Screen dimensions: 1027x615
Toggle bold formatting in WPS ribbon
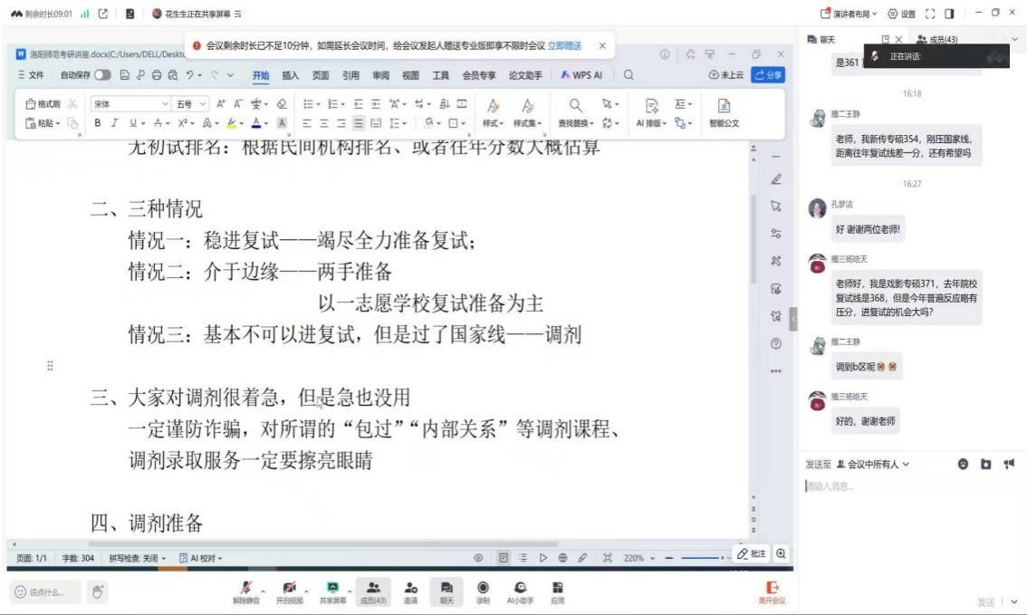point(98,123)
